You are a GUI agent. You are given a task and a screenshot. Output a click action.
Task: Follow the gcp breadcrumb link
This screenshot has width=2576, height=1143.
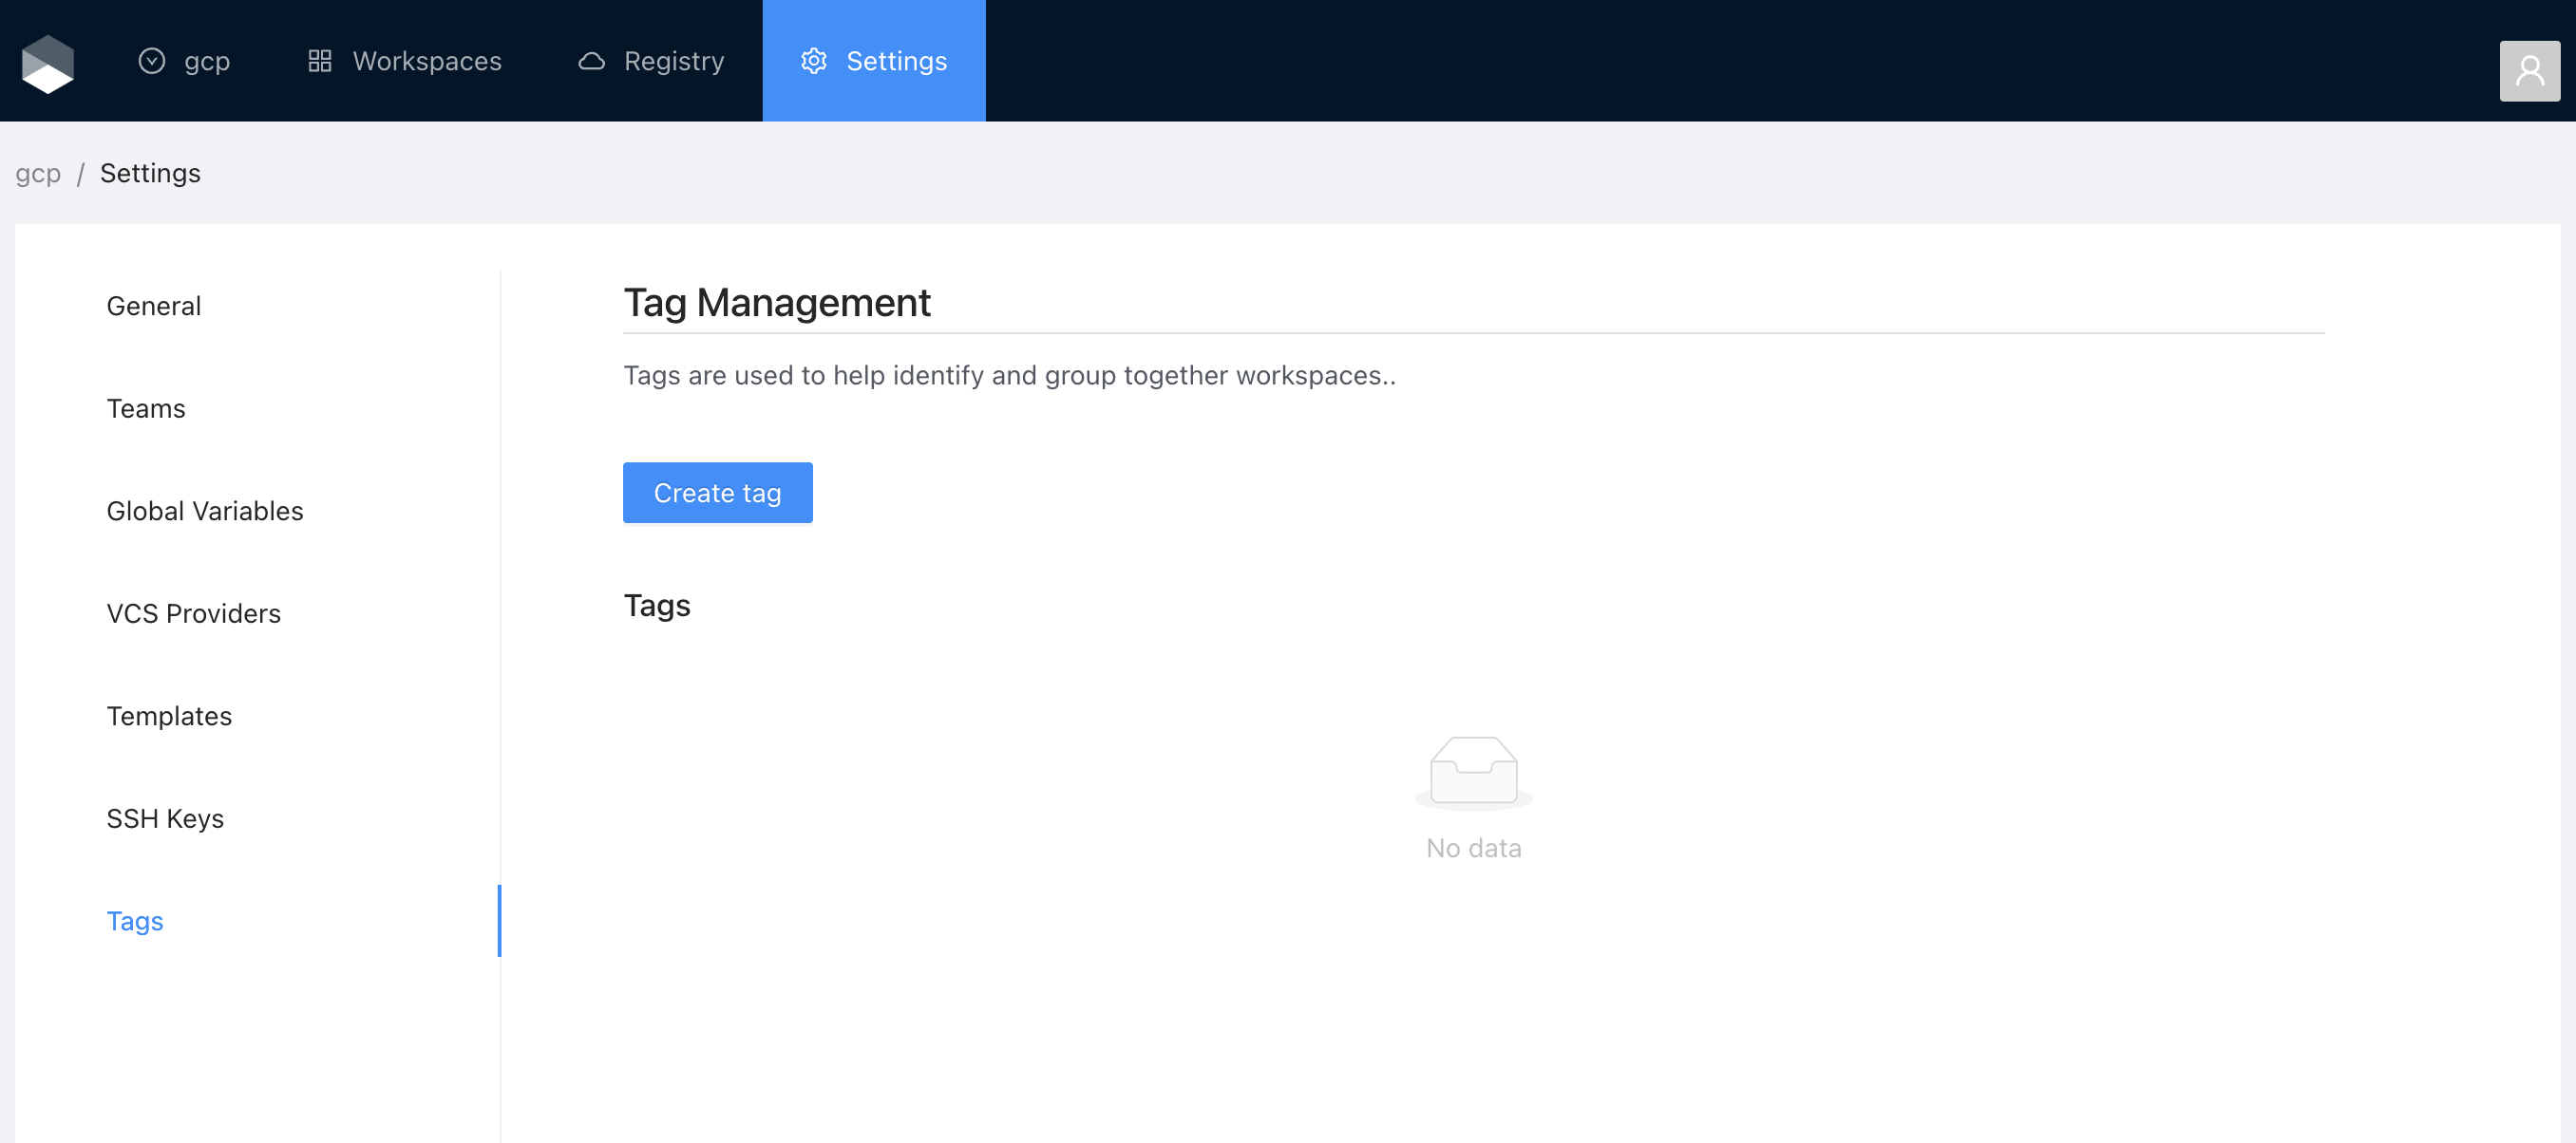pyautogui.click(x=38, y=173)
